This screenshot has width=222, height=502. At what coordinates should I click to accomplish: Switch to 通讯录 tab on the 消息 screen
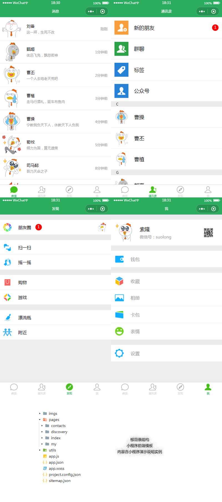pos(42,191)
